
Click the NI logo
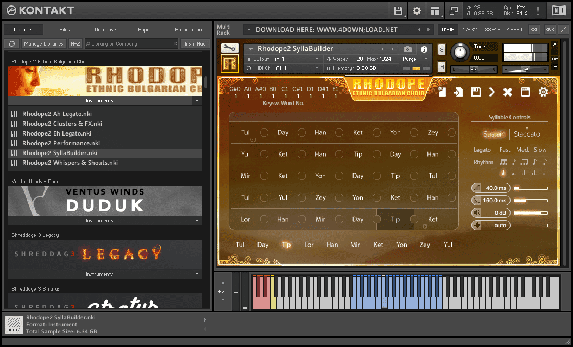pyautogui.click(x=559, y=11)
